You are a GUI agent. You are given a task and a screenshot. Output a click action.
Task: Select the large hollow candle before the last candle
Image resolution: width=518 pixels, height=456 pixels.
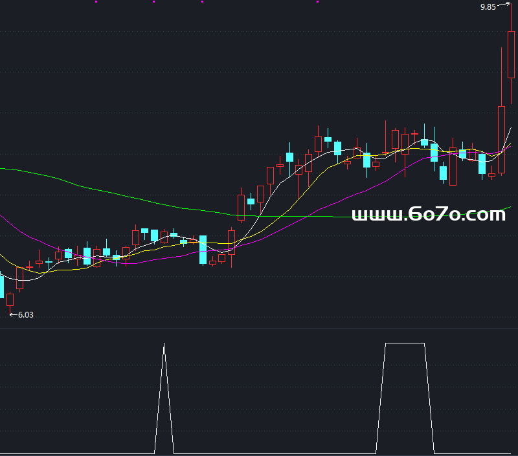coord(501,139)
